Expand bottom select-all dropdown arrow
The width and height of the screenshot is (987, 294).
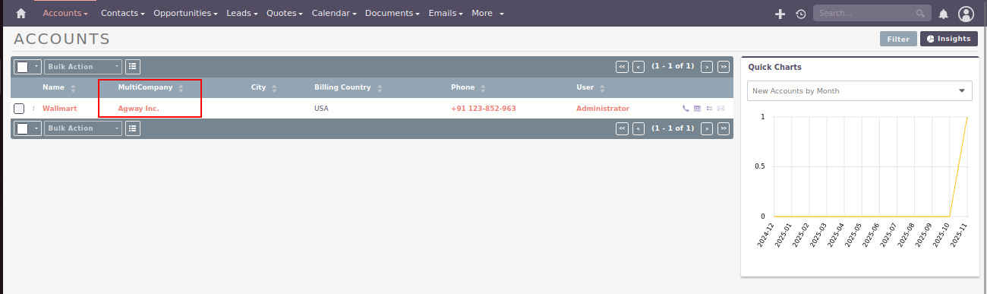(36, 128)
